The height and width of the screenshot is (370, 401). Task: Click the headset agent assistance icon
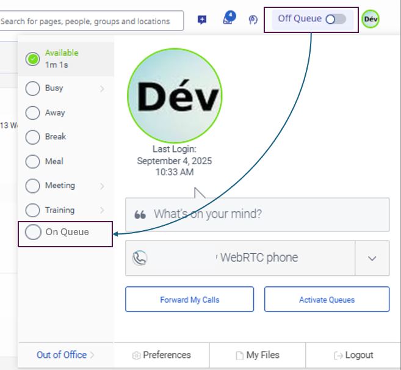click(253, 20)
